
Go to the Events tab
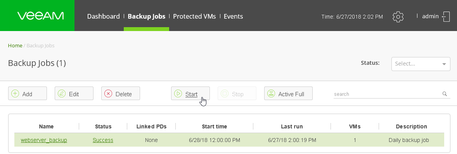click(x=233, y=16)
